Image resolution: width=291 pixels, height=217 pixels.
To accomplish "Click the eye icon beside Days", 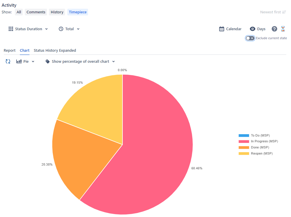I will 253,29.
